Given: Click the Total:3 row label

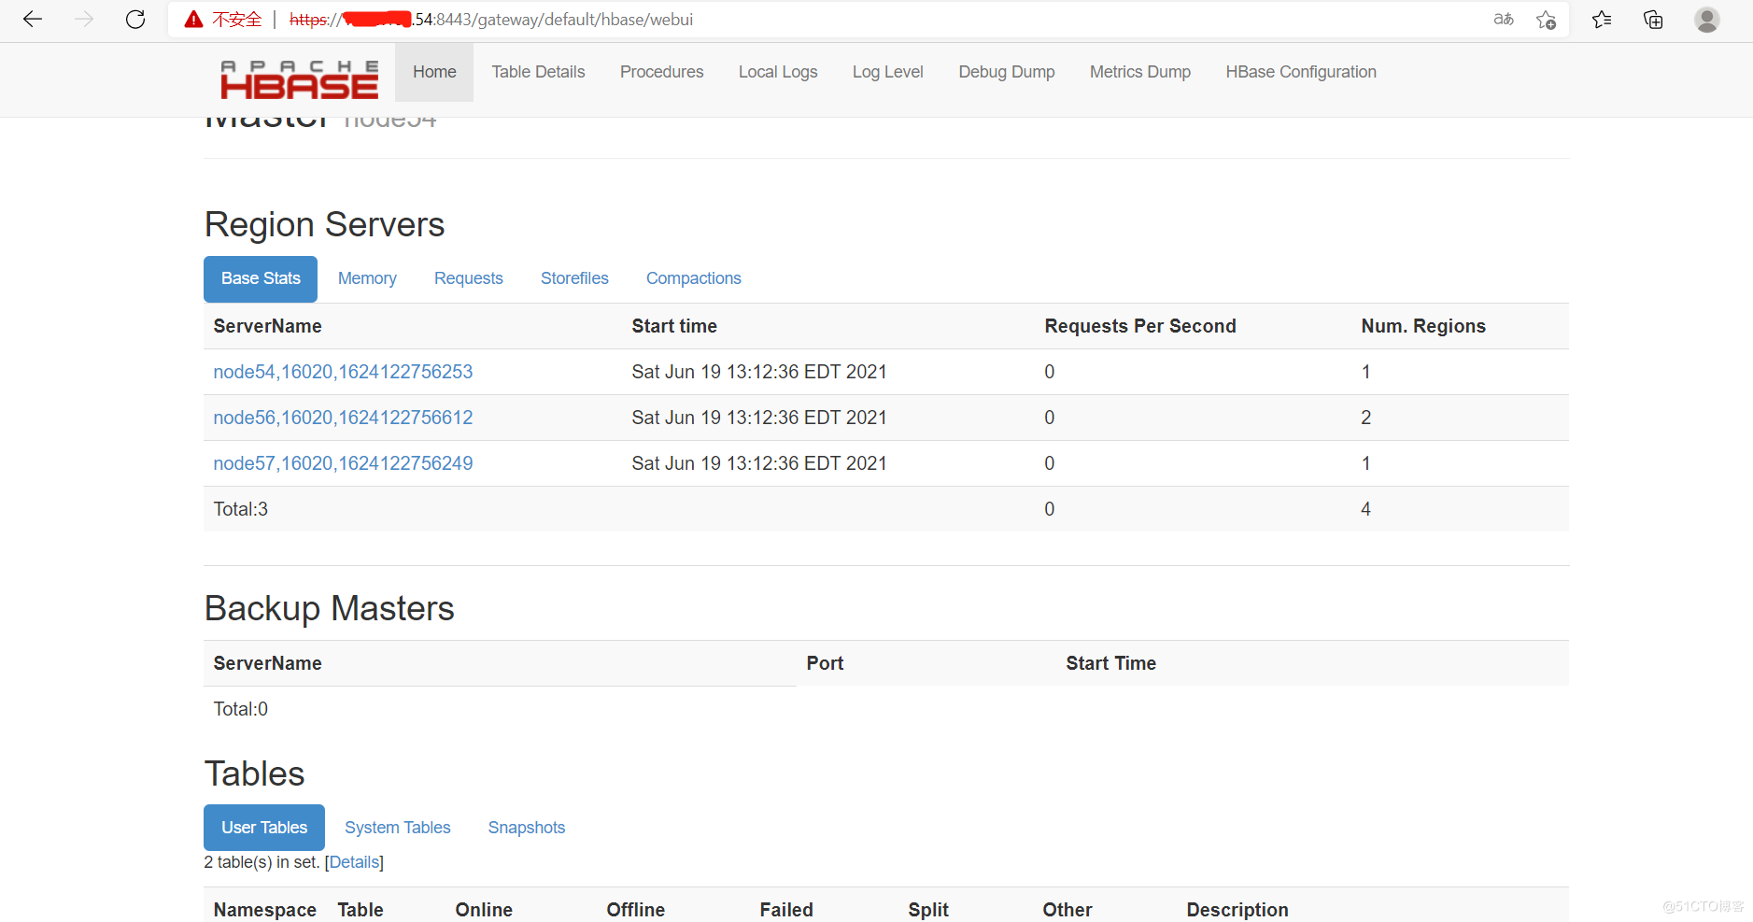Looking at the screenshot, I should pos(240,509).
